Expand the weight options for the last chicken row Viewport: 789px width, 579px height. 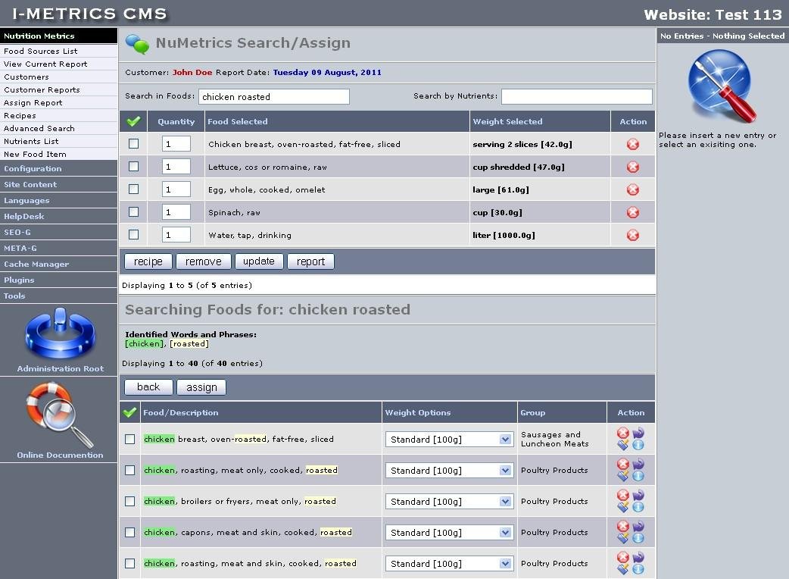(x=449, y=563)
